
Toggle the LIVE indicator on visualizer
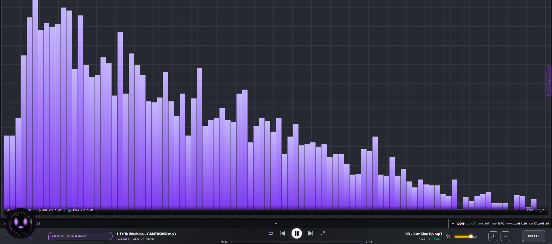click(x=530, y=210)
